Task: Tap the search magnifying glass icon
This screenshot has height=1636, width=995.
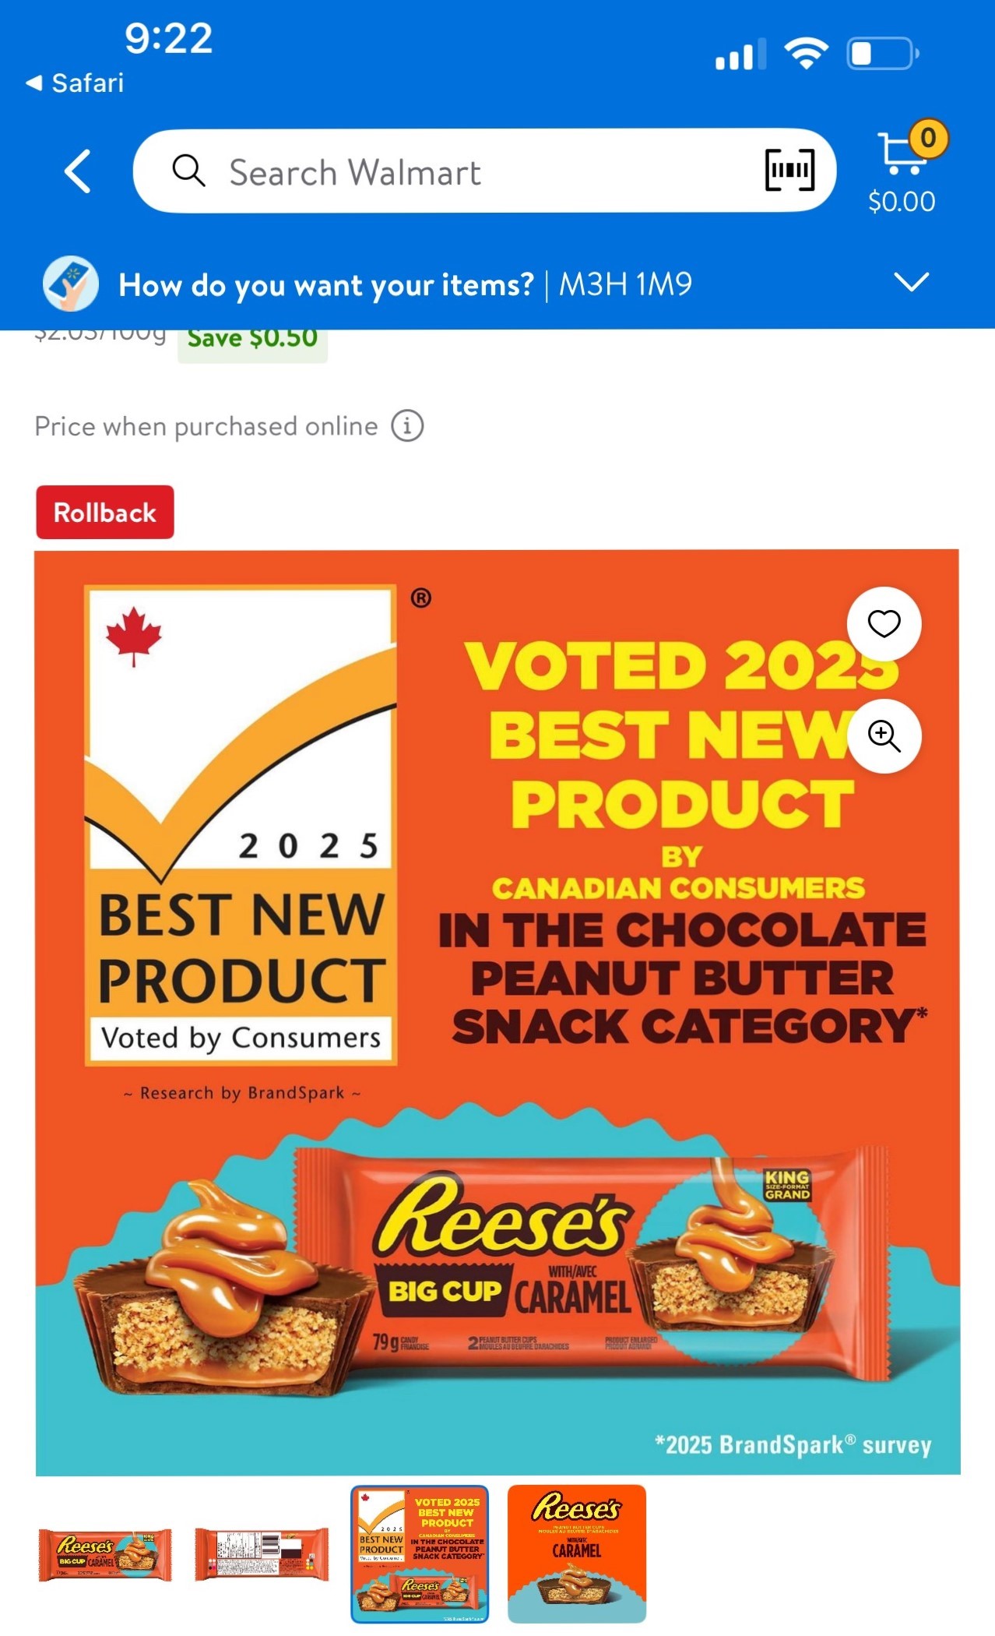Action: 188,171
